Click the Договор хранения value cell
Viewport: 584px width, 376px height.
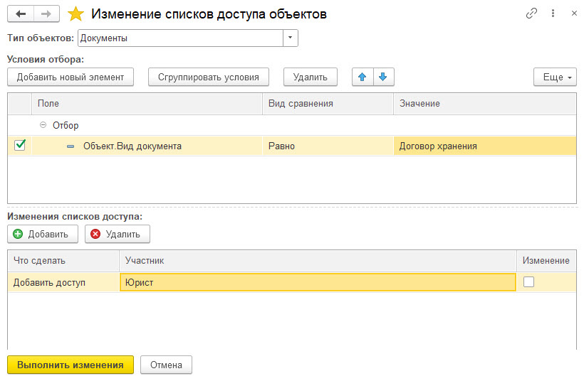coord(485,146)
